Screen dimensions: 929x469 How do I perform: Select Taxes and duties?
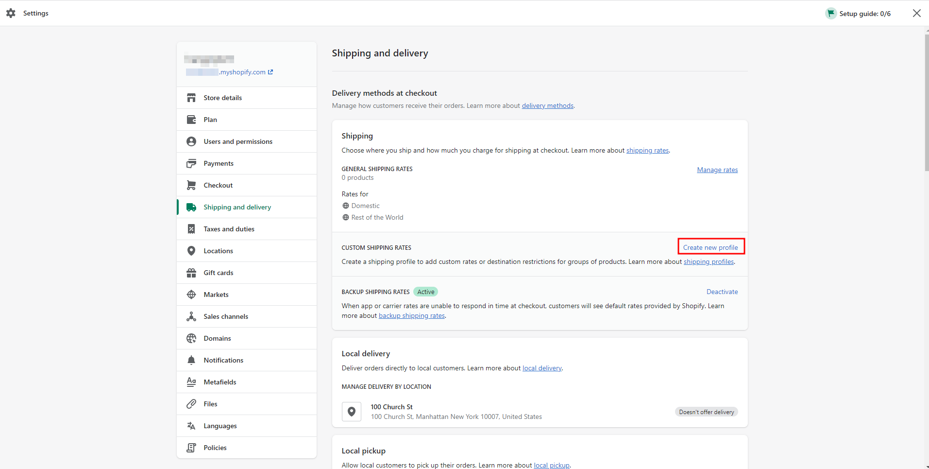tap(247, 229)
